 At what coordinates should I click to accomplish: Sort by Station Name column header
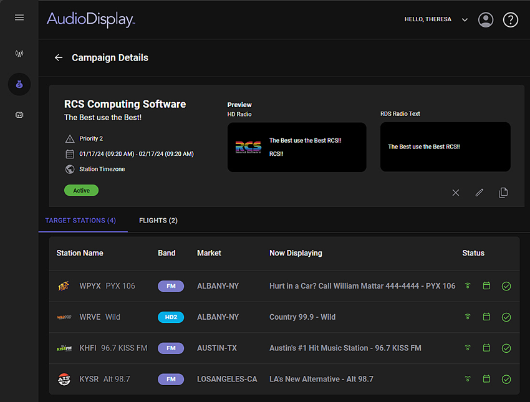click(80, 253)
